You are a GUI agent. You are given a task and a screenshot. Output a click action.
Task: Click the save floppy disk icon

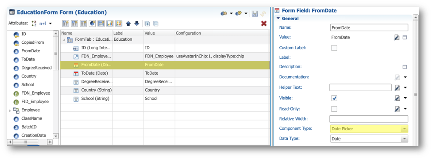[255, 13]
